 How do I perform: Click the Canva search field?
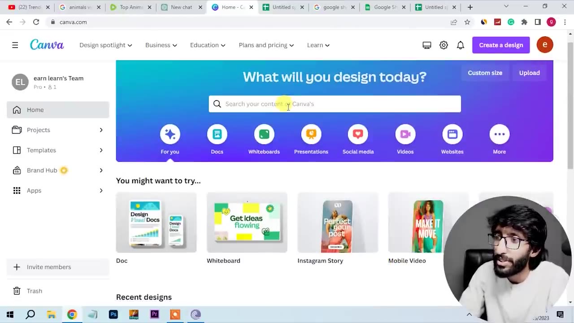(x=335, y=104)
